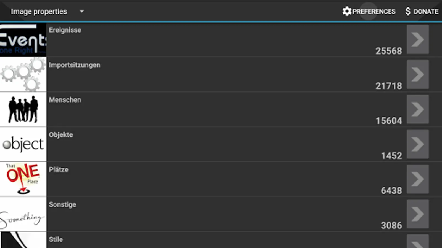Image resolution: width=442 pixels, height=248 pixels.
Task: Select the people silhouette thumbnail
Action: tap(23, 109)
